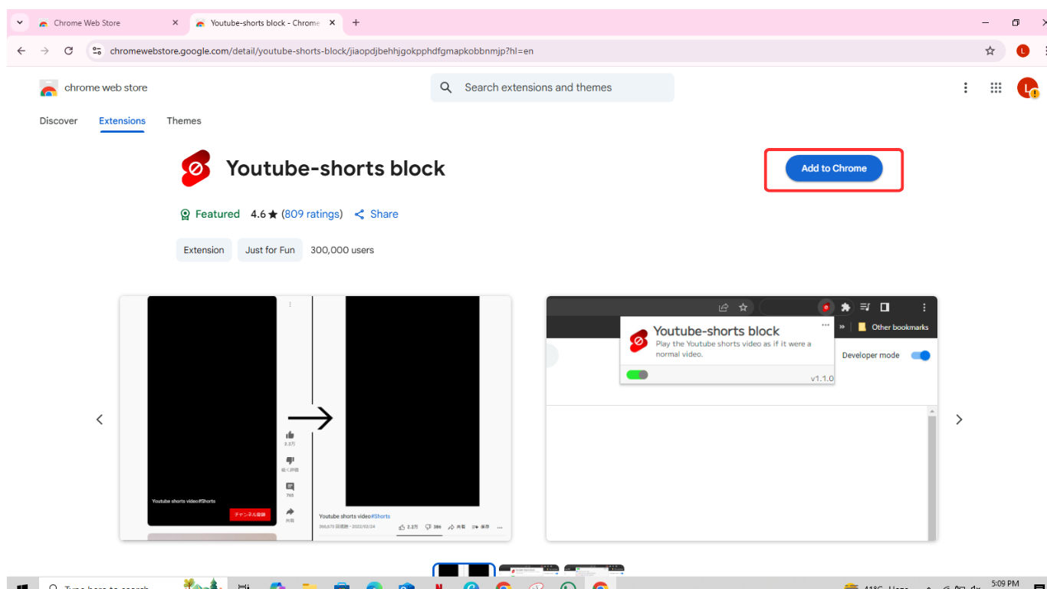Click the Youtube-shorts block title heading

click(x=336, y=169)
